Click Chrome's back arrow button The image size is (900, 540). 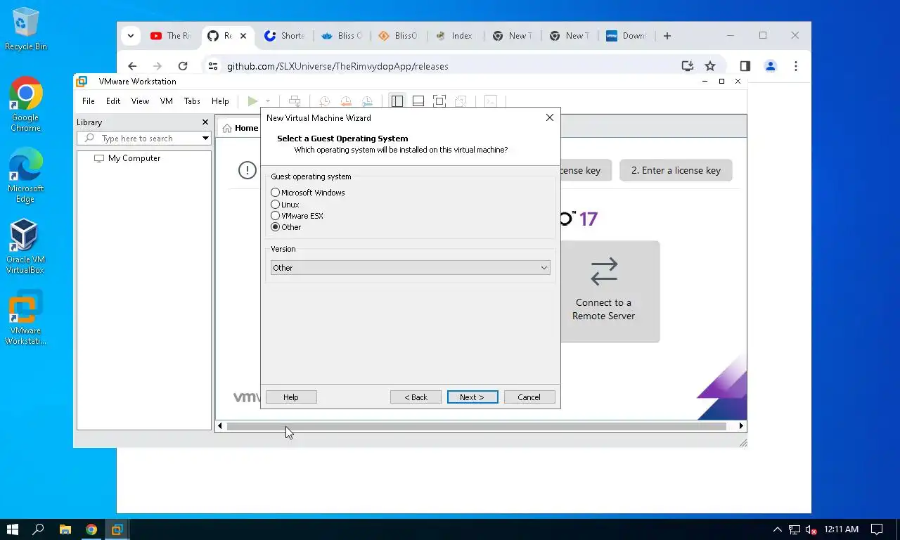click(132, 66)
